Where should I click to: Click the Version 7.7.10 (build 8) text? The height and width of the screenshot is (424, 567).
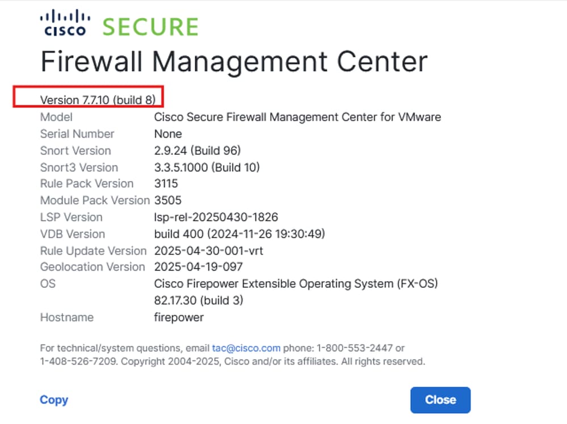coord(98,100)
